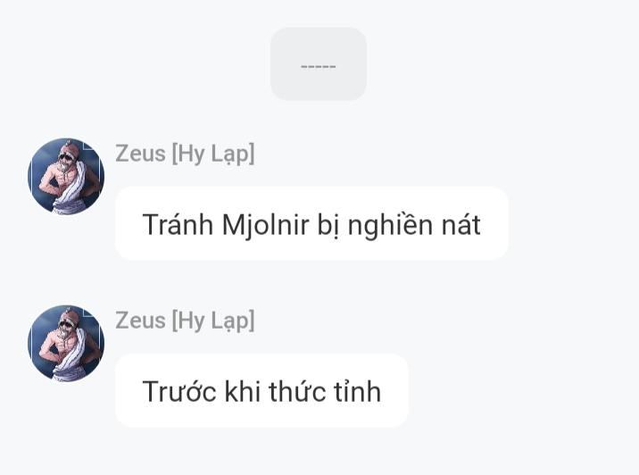The width and height of the screenshot is (639, 475).
Task: Click the dashes inside the top gray bubble
Action: tap(319, 66)
